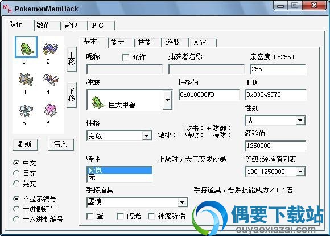
Task: Check the 神宠听话 checkbox
Action: click(x=151, y=216)
